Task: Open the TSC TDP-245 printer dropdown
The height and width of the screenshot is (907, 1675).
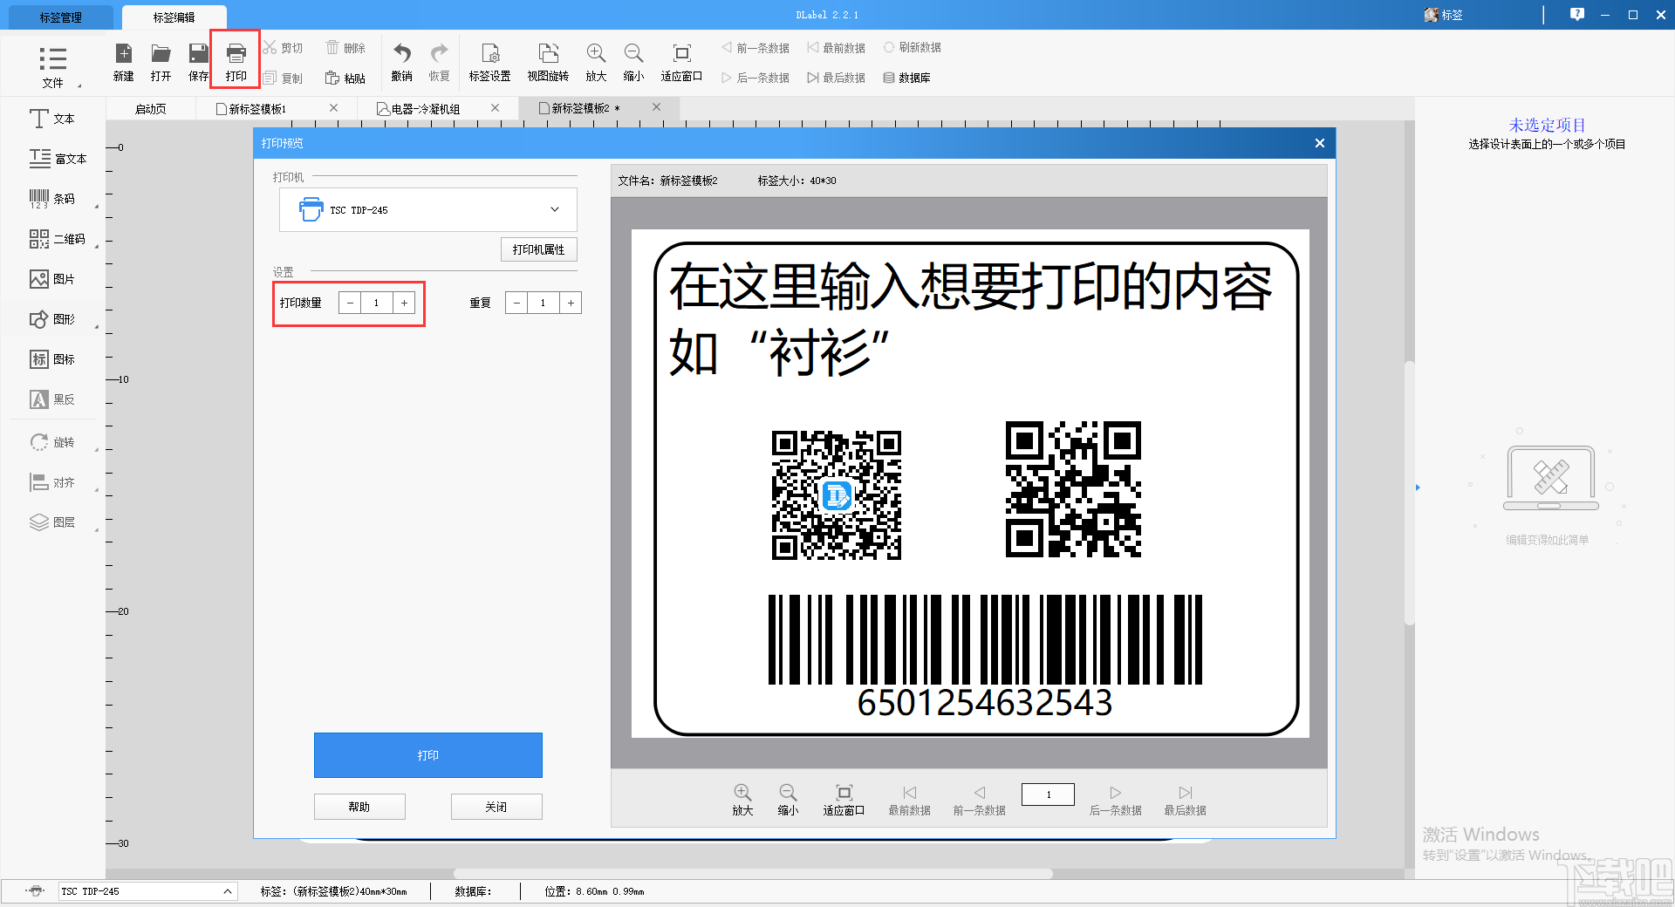Action: (553, 209)
